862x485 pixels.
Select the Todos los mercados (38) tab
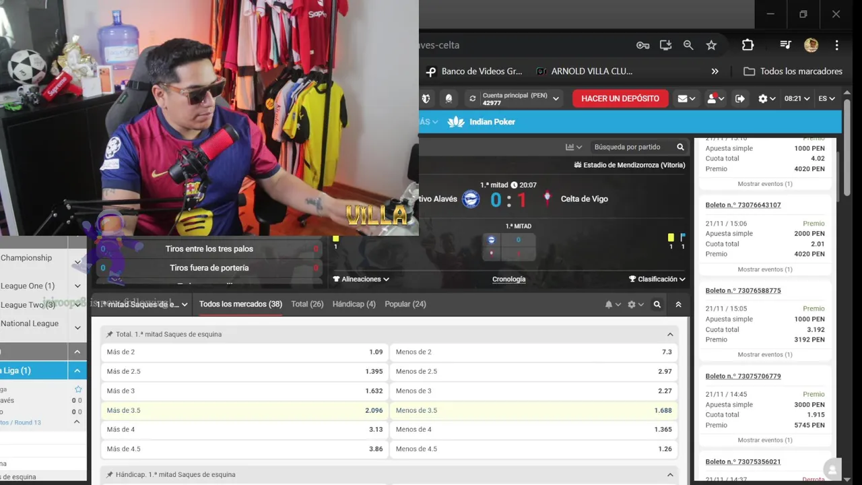pyautogui.click(x=240, y=304)
